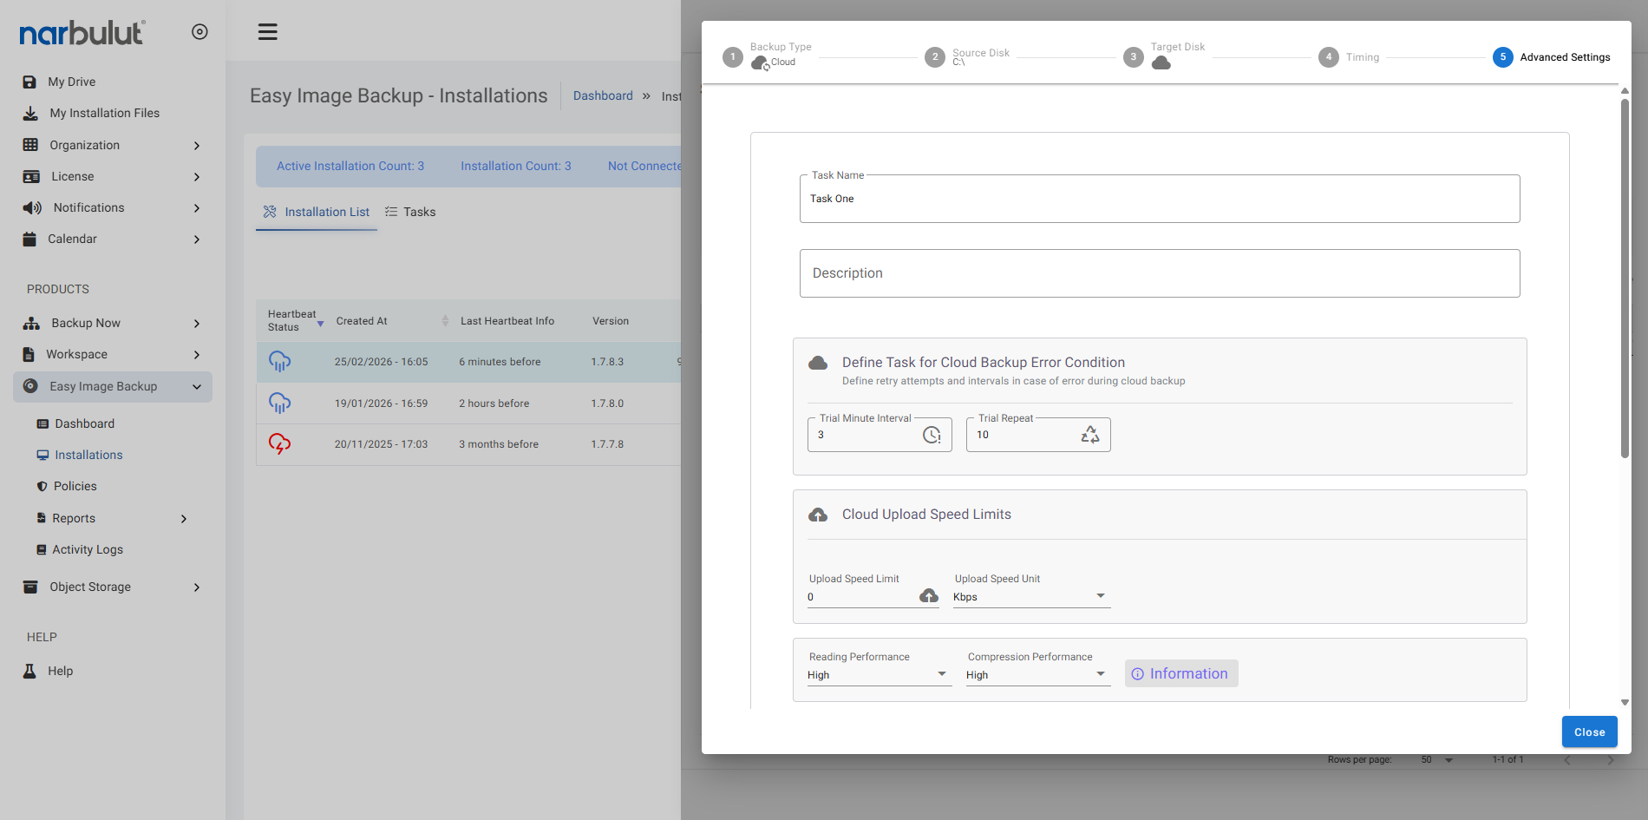The image size is (1648, 820).
Task: Open My Installation Files in sidebar
Action: tap(104, 113)
